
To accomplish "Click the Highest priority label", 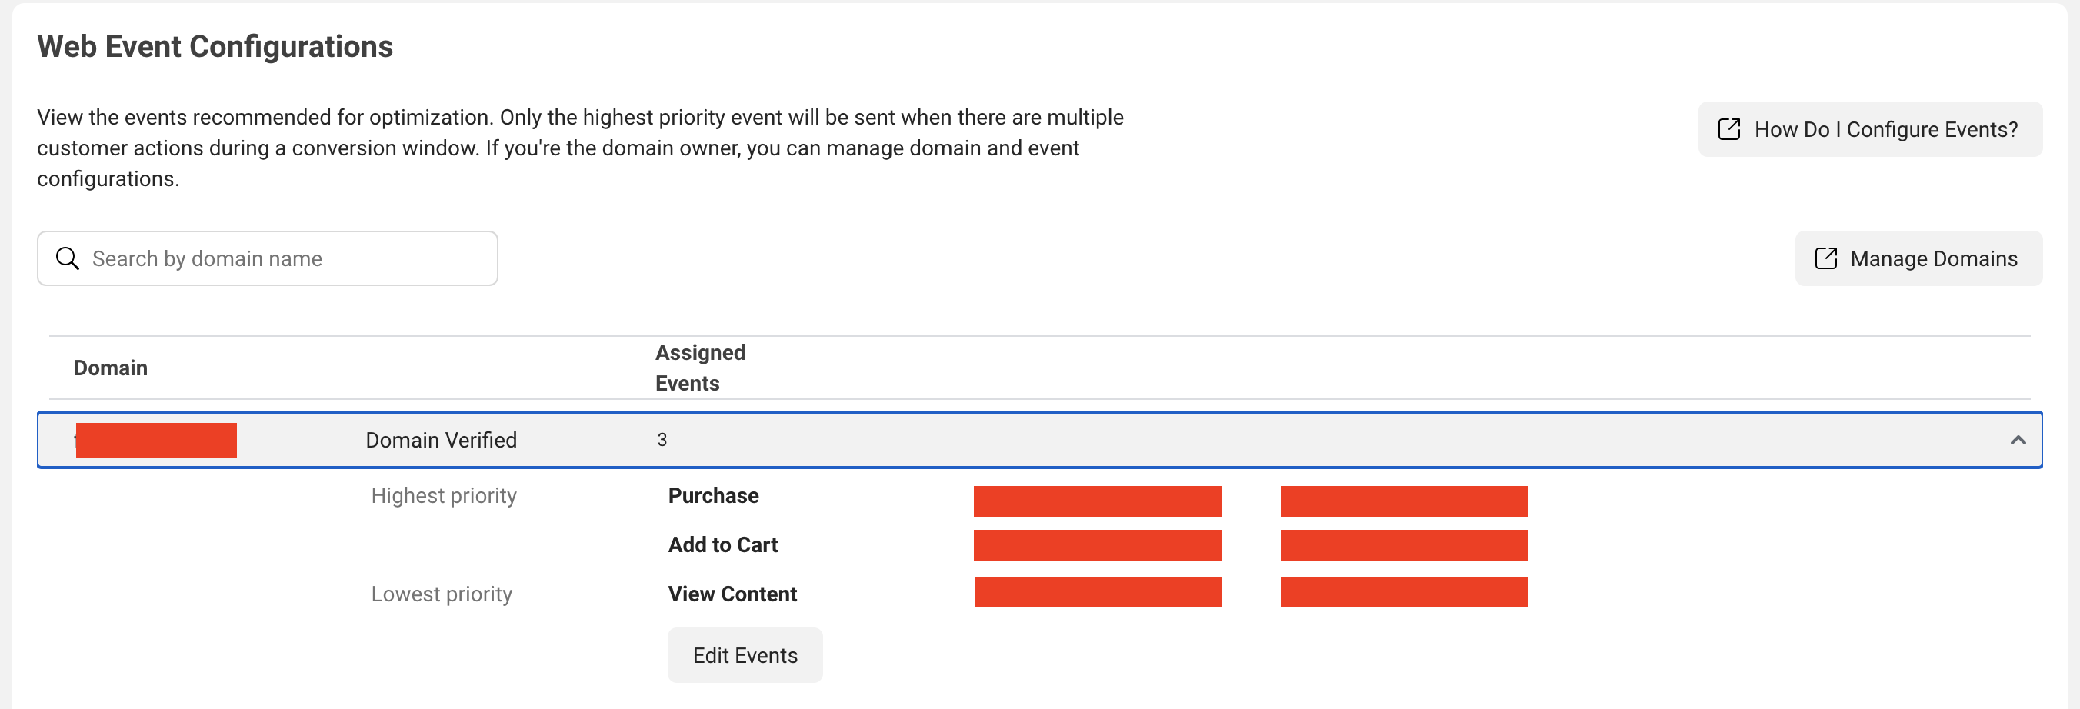I will [x=443, y=495].
